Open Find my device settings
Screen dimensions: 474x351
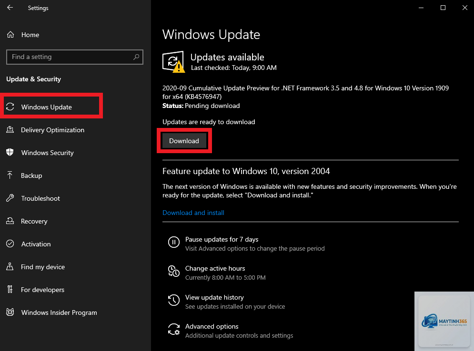coord(42,267)
